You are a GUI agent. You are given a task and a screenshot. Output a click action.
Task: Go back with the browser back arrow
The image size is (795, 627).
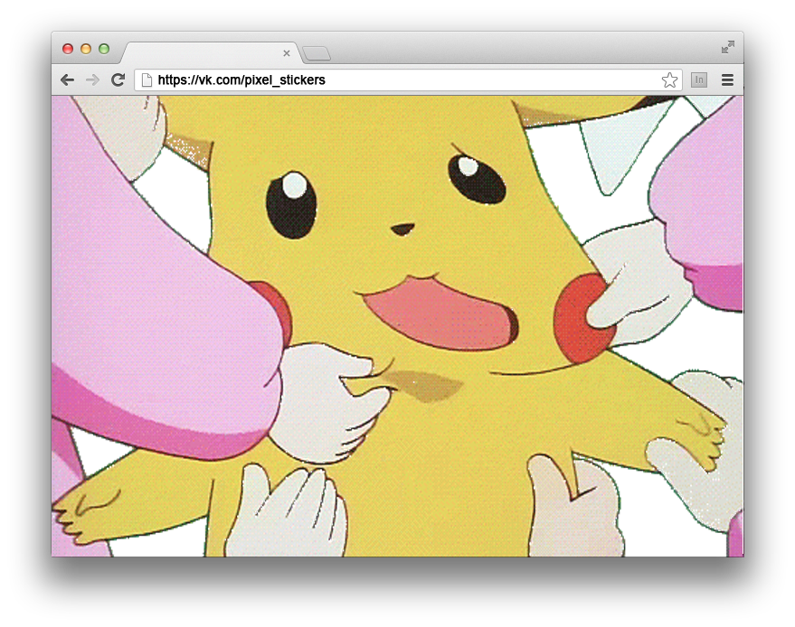click(68, 80)
